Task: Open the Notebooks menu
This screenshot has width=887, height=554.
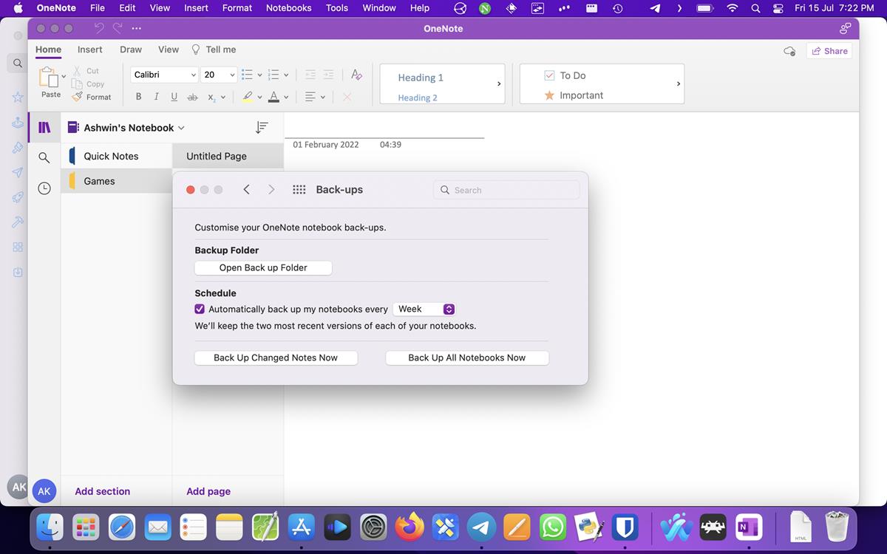Action: coord(288,8)
